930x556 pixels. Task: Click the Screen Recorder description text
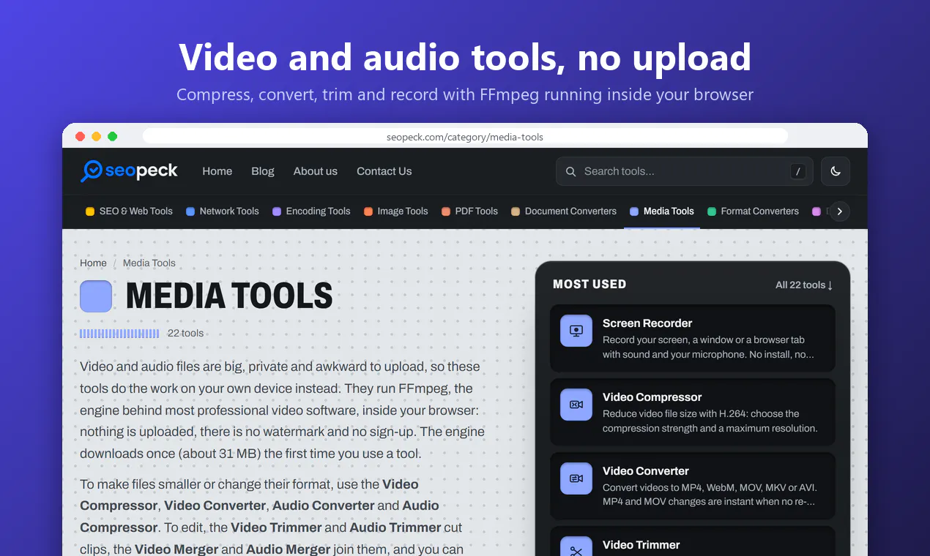(708, 347)
